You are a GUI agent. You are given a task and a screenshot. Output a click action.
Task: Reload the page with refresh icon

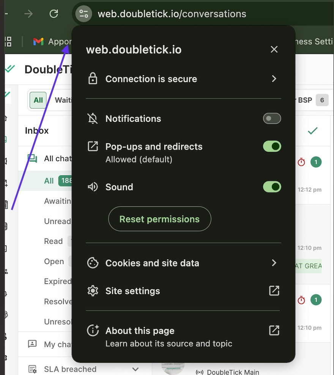tap(54, 14)
